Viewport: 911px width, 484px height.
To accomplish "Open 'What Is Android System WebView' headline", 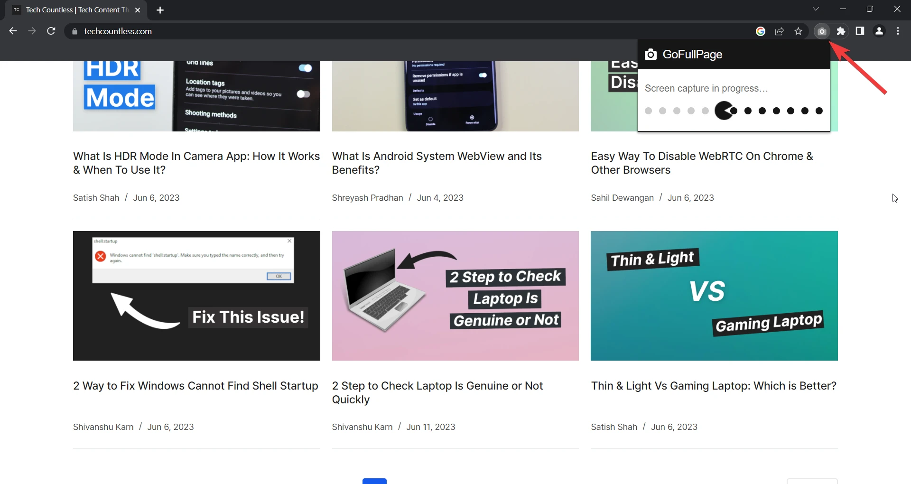I will pos(437,163).
